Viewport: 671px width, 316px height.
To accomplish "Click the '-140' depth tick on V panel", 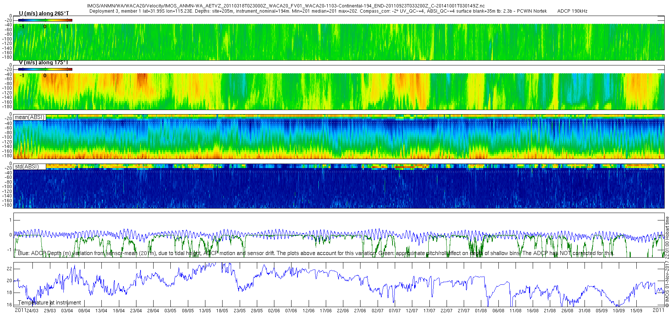I will [x=8, y=97].
